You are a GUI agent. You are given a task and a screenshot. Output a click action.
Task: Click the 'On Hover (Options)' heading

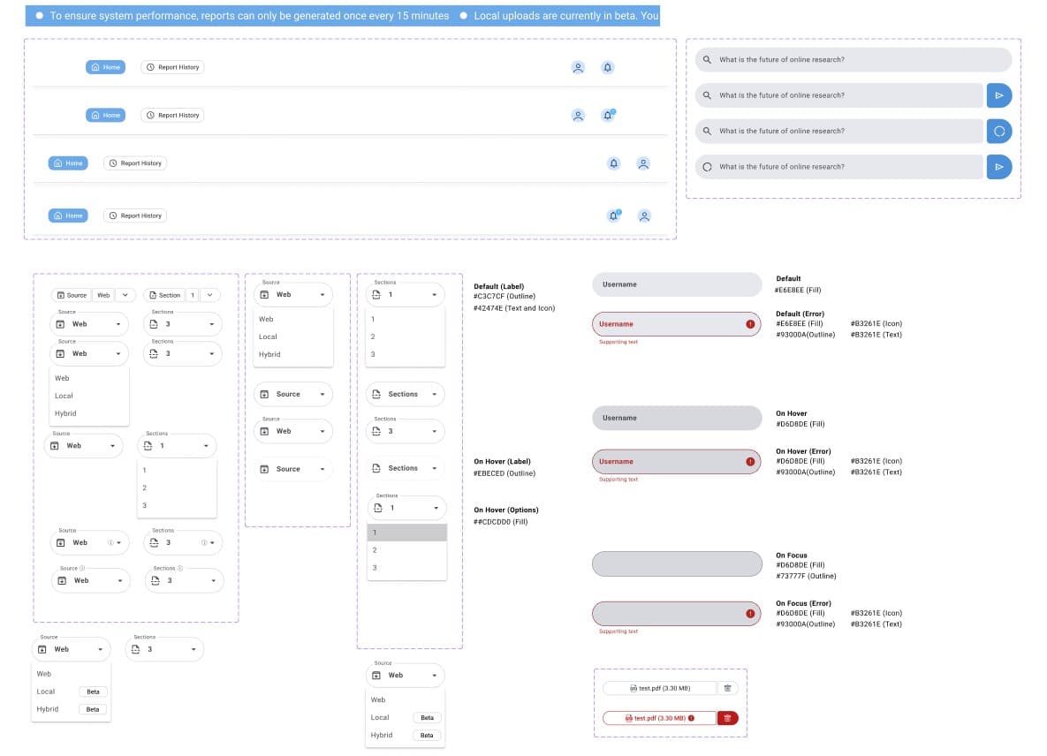pos(506,510)
